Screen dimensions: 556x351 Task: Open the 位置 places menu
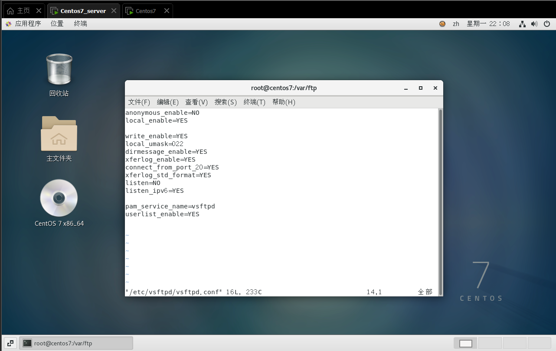[57, 24]
